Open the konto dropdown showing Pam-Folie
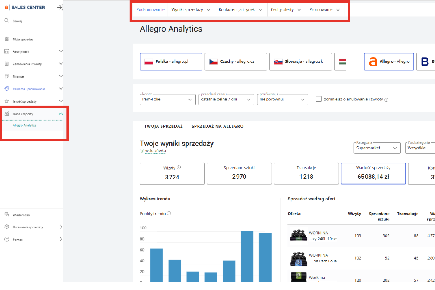The image size is (435, 290). click(168, 100)
